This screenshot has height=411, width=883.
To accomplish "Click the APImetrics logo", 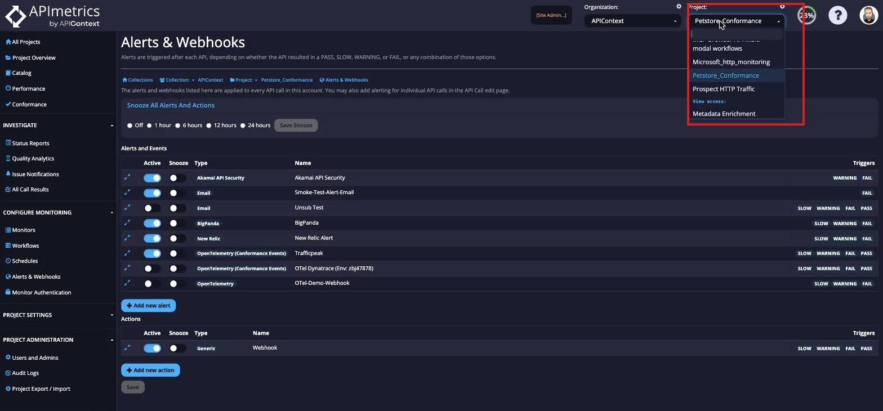I will [x=52, y=16].
